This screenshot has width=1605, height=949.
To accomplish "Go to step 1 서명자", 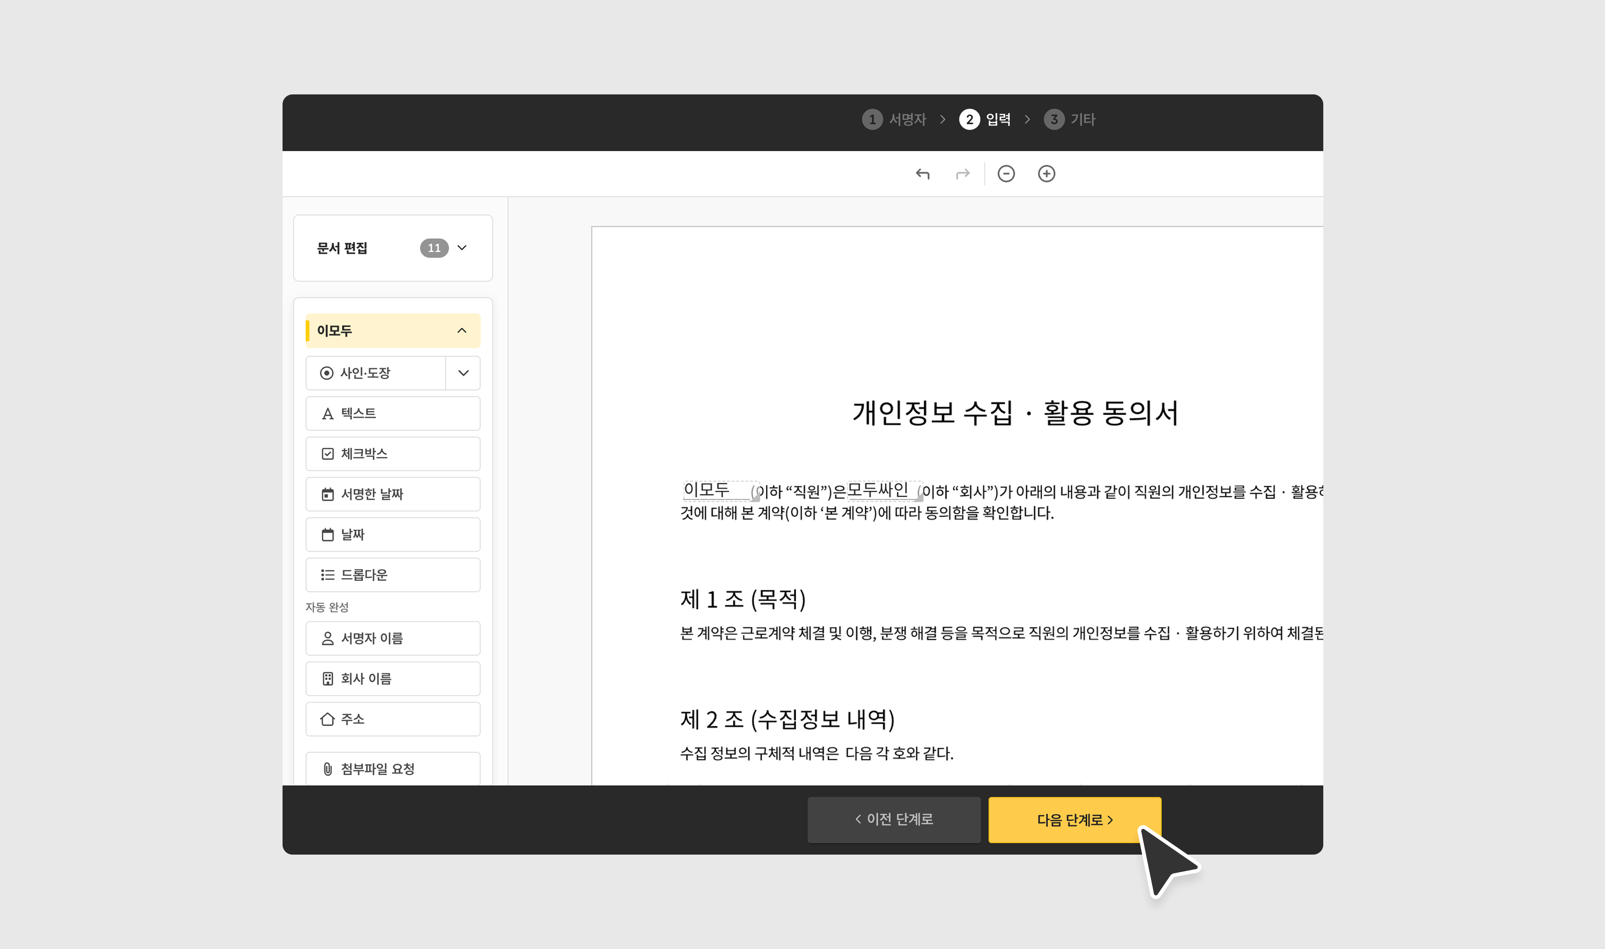I will coord(894,119).
